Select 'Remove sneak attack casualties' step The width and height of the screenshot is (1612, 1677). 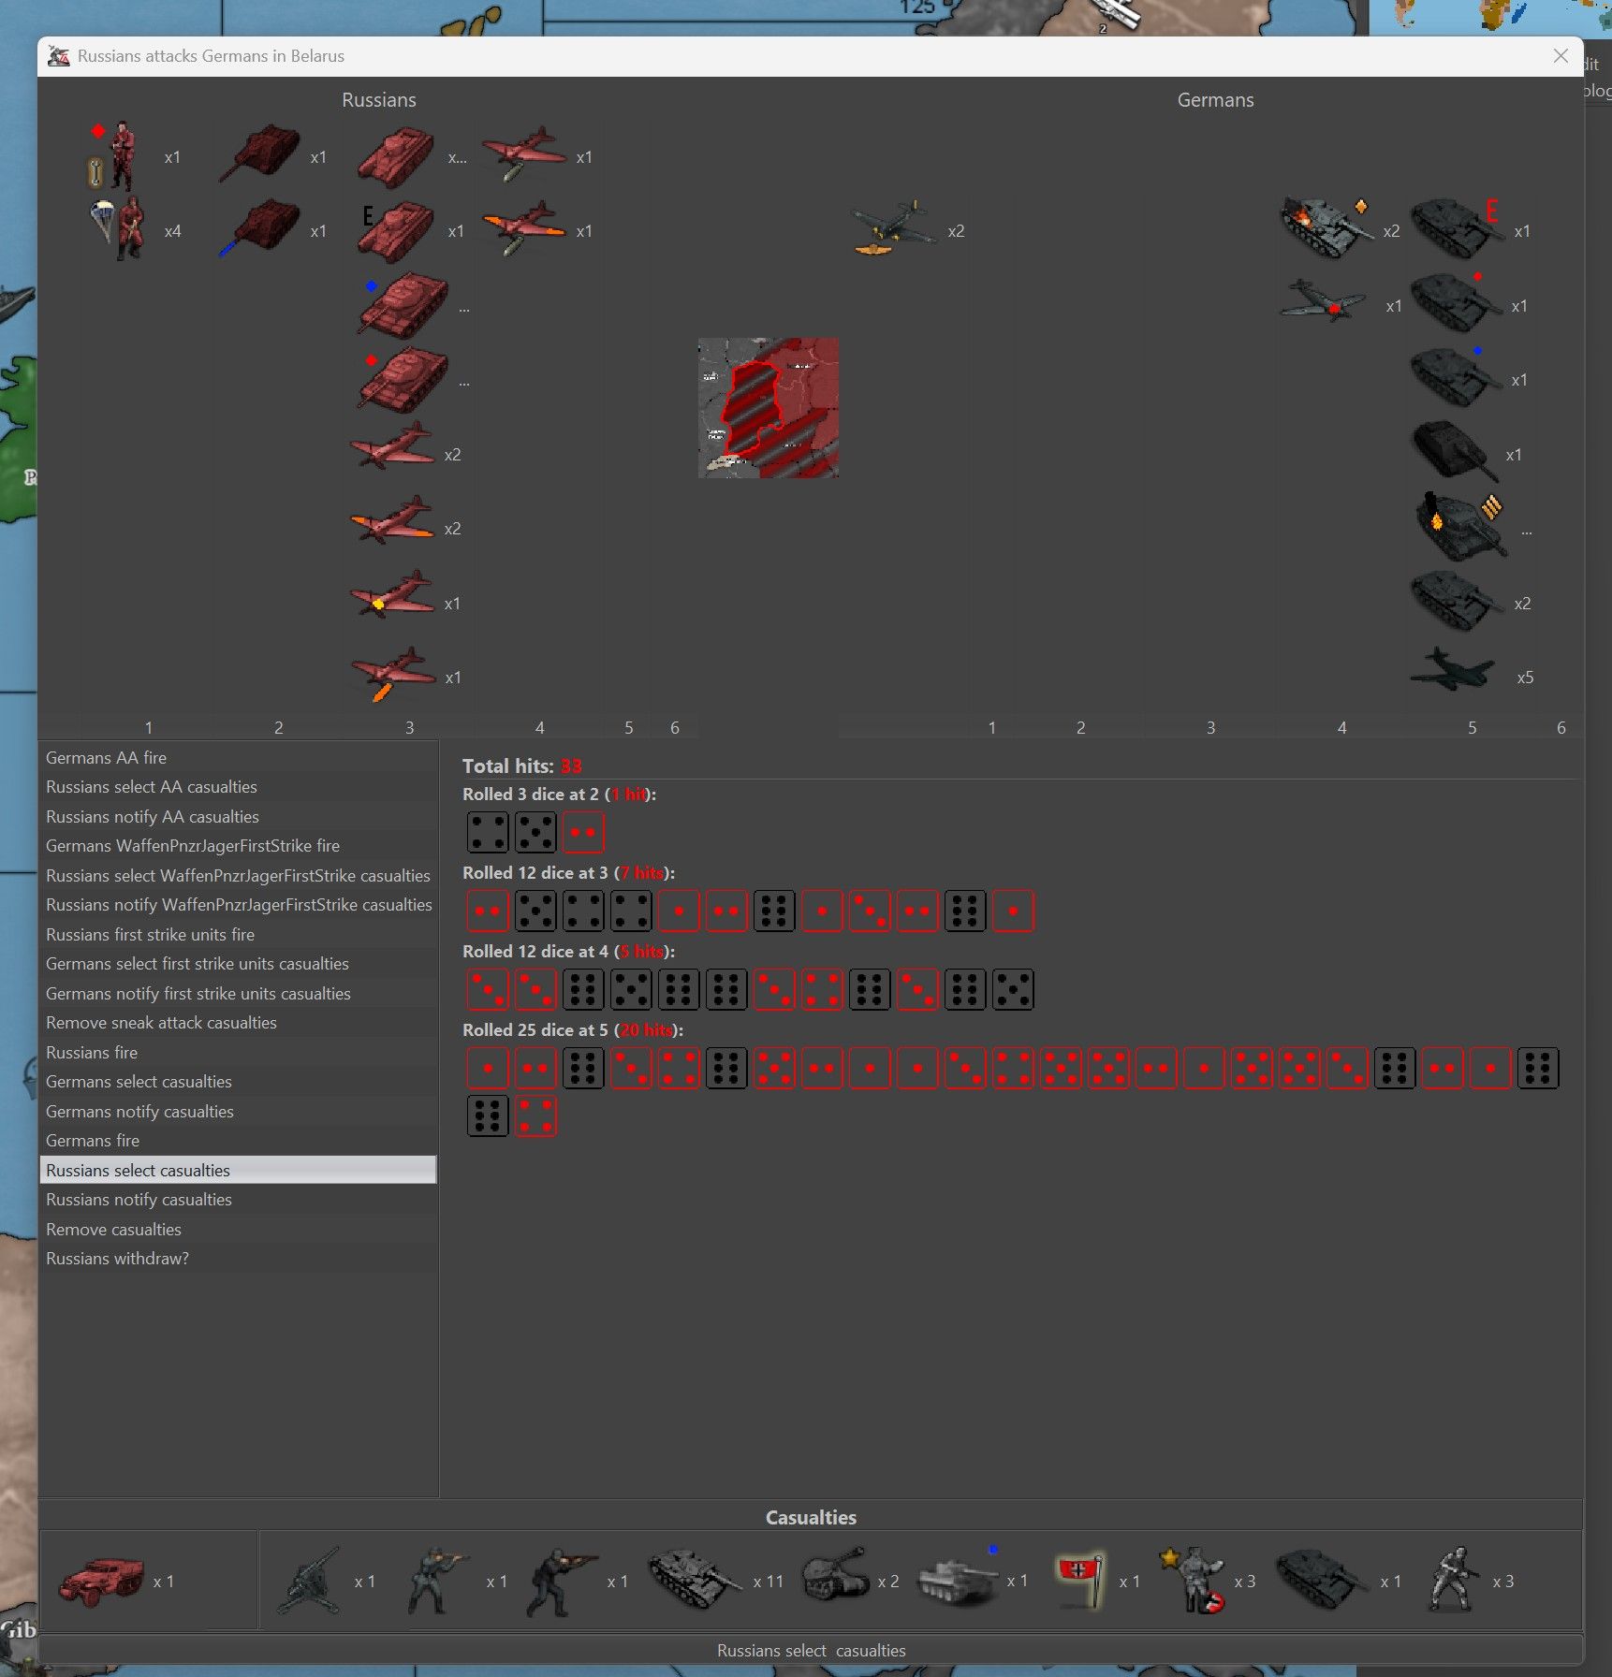(238, 1023)
